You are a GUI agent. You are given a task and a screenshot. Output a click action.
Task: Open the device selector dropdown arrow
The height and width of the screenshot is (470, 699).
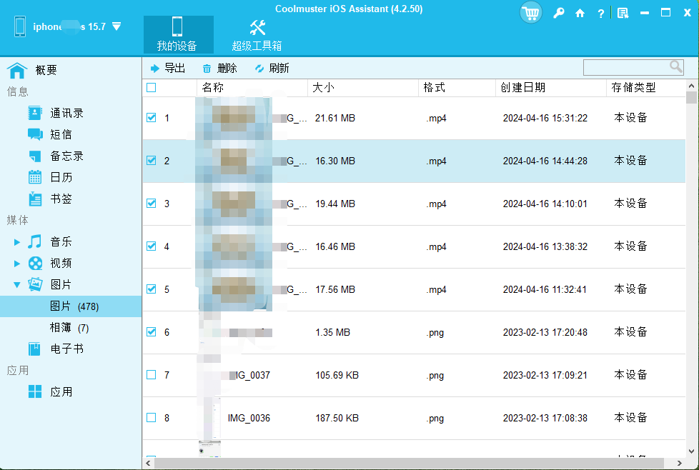[x=116, y=26]
